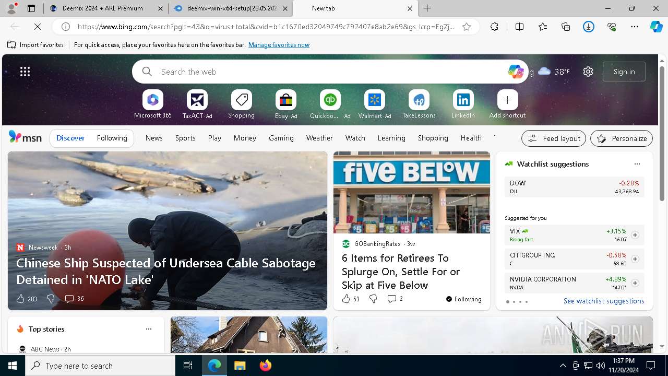Click Import favorites button

pyautogui.click(x=35, y=45)
